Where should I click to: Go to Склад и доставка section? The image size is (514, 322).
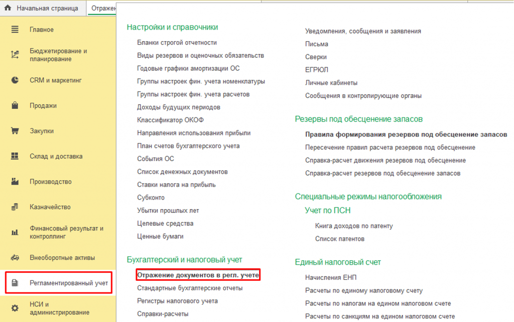coord(56,156)
